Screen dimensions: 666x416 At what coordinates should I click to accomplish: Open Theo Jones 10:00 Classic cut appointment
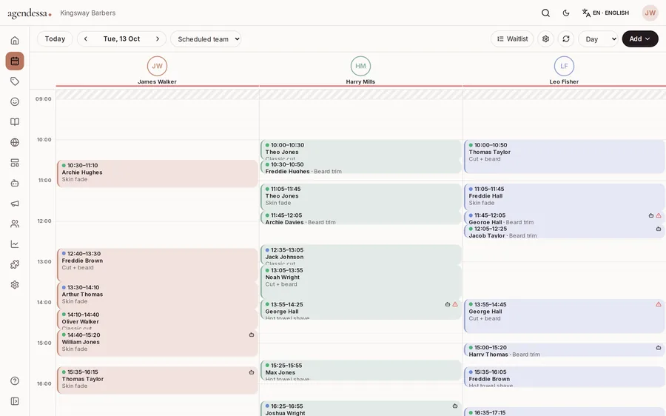360,150
